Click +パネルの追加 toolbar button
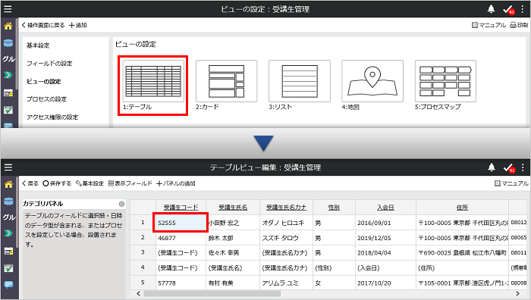 (x=176, y=183)
